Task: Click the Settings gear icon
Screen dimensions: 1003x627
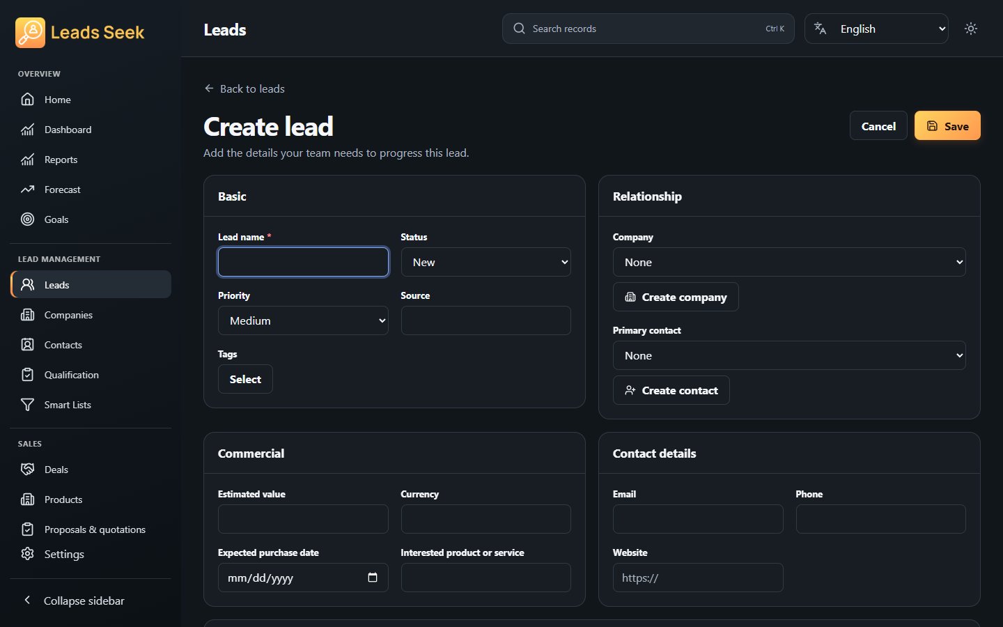Action: (x=27, y=554)
